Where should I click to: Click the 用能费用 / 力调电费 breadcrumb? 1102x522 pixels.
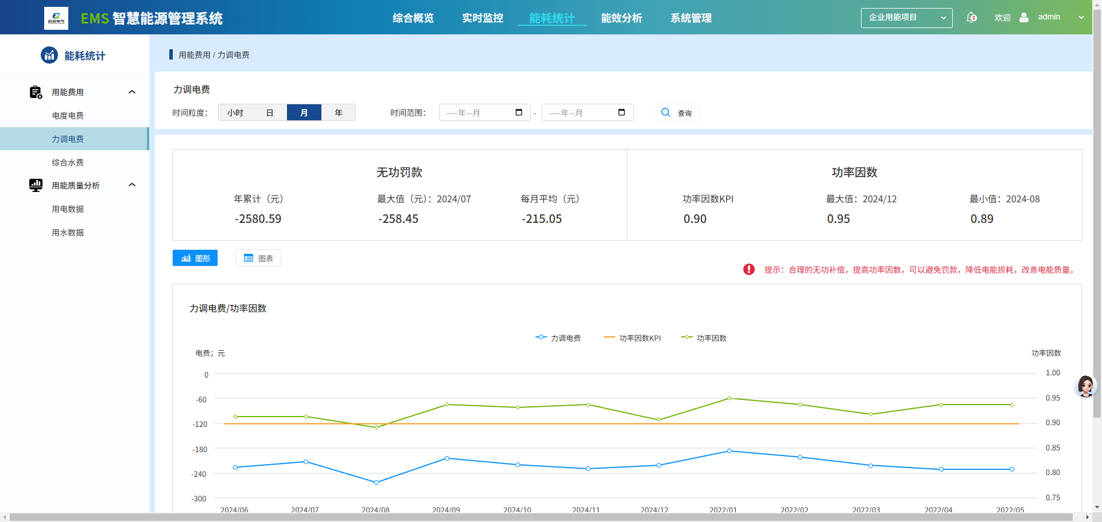click(214, 55)
